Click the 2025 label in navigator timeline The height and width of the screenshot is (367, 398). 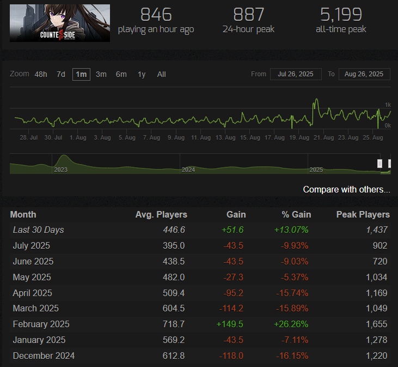point(316,170)
